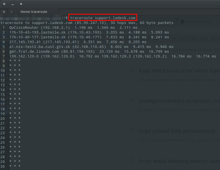Click the Troubleshooting book icon behind terminal
This screenshot has height=170, width=220.
point(182,21)
